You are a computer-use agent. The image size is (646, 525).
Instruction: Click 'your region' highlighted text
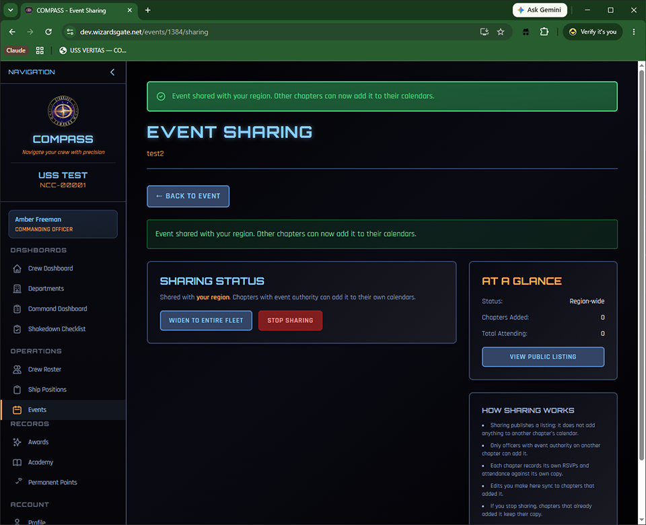tap(213, 297)
